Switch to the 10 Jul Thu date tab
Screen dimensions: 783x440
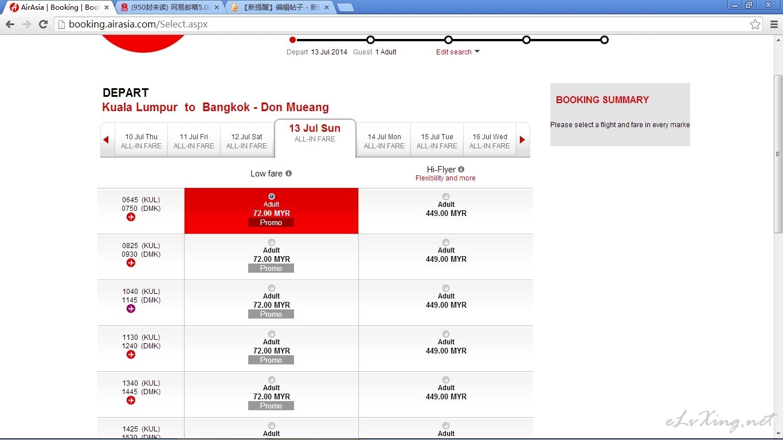point(141,141)
